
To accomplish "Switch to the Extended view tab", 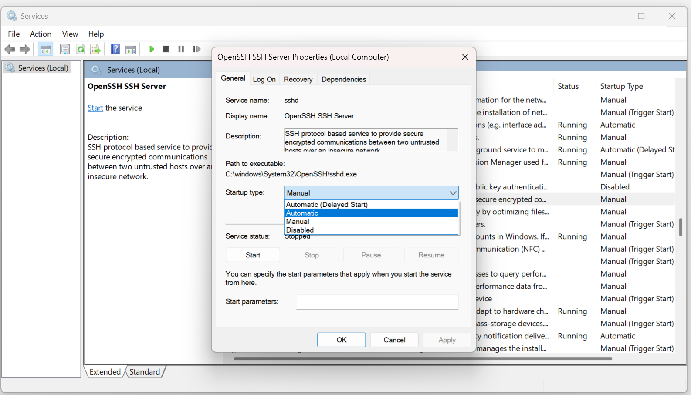I will point(105,372).
